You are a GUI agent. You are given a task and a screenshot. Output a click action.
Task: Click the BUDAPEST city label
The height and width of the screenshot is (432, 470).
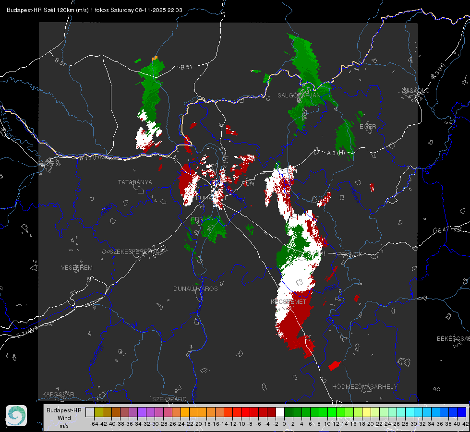[x=211, y=198]
